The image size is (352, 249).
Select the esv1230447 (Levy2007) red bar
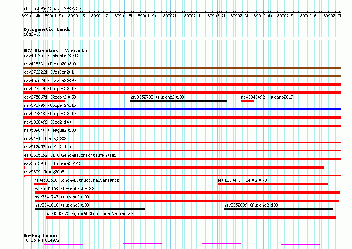click(x=273, y=184)
